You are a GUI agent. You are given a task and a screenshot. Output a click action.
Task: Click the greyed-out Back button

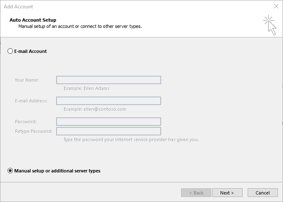pos(196,193)
